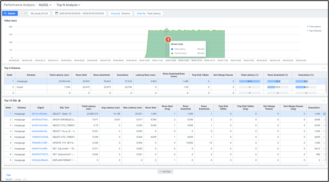
Task: Open the filter icon next to Search
Action: tap(25, 14)
